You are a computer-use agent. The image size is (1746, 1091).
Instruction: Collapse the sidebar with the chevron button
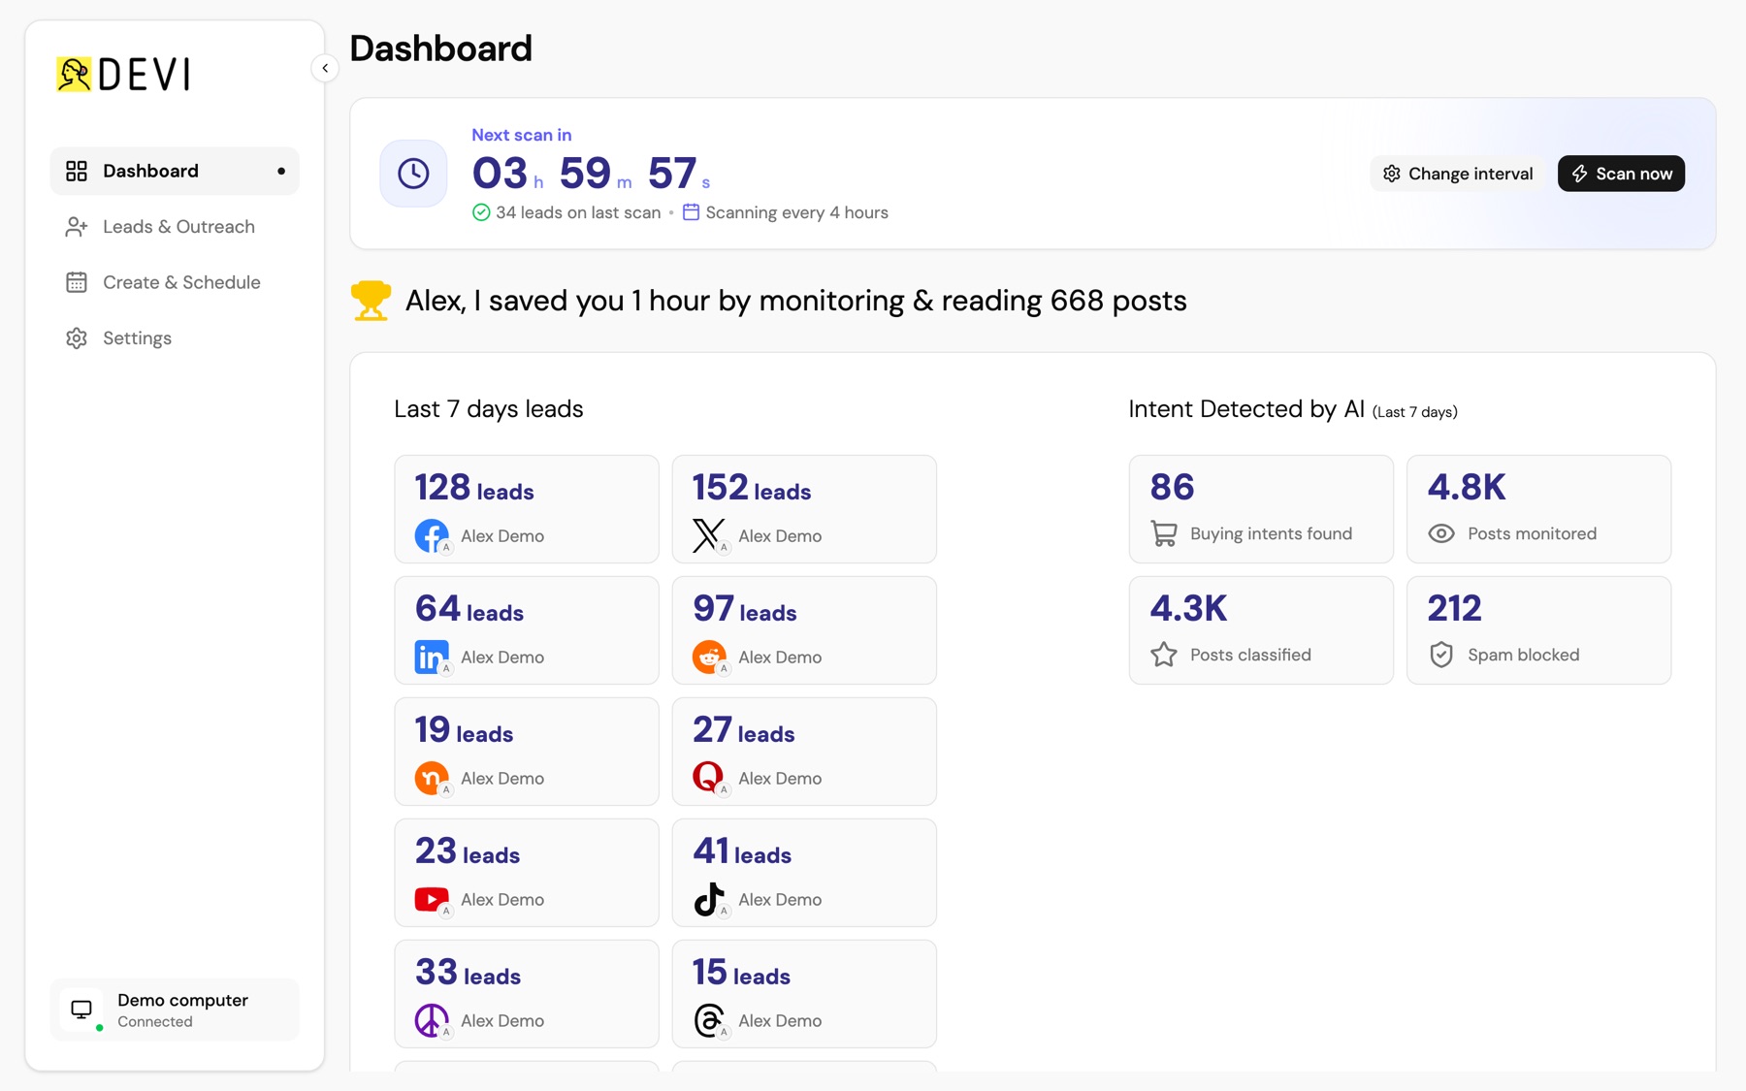[325, 68]
